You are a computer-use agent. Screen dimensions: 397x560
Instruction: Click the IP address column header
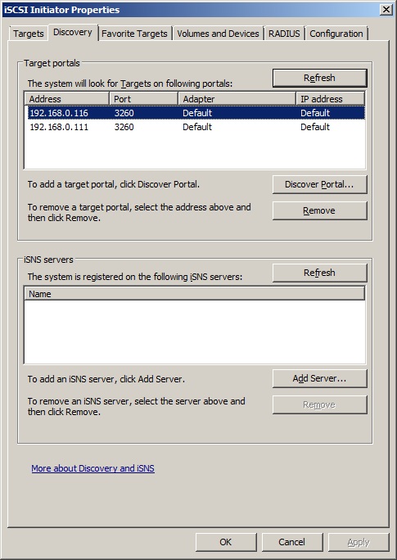330,99
